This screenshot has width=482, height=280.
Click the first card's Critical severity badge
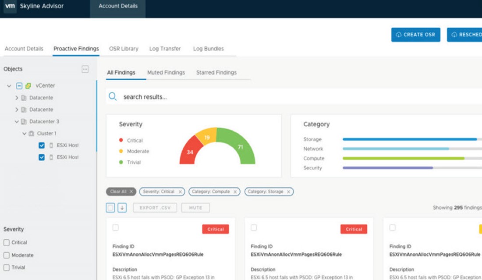(216, 229)
